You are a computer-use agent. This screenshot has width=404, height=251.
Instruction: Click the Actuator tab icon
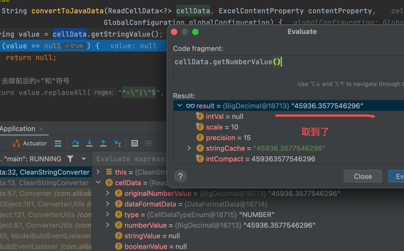point(16,143)
